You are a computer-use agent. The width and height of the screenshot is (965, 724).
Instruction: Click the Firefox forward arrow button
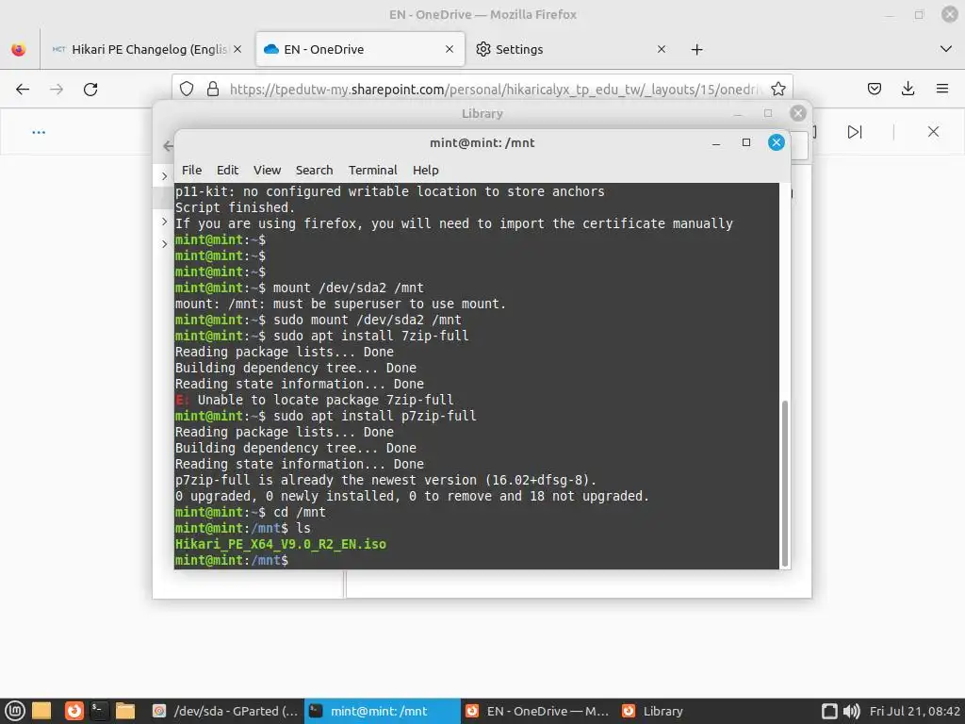click(x=57, y=90)
